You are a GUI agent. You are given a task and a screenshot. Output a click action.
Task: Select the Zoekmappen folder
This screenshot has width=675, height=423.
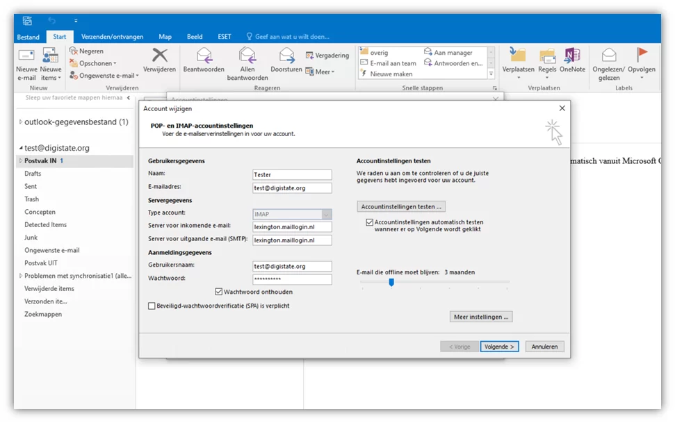(x=43, y=314)
